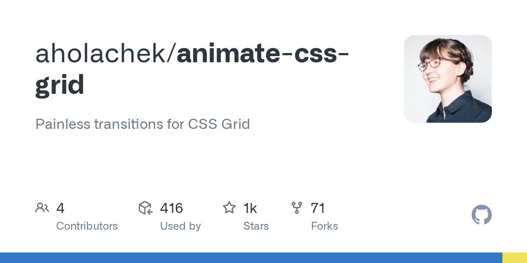Select the 4 contributors count
The width and height of the screenshot is (527, 263).
click(61, 208)
